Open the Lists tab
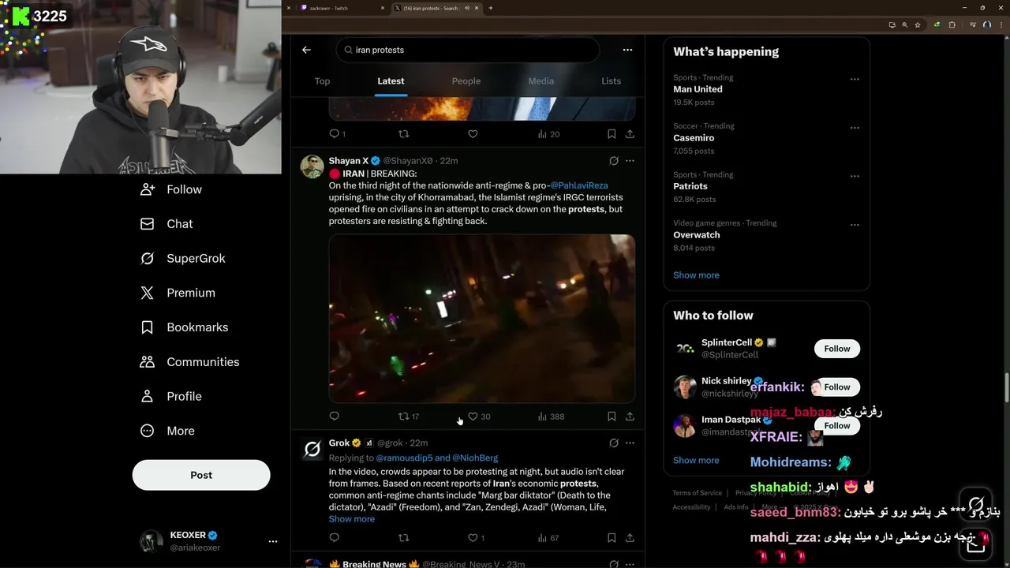The height and width of the screenshot is (568, 1010). coord(611,81)
